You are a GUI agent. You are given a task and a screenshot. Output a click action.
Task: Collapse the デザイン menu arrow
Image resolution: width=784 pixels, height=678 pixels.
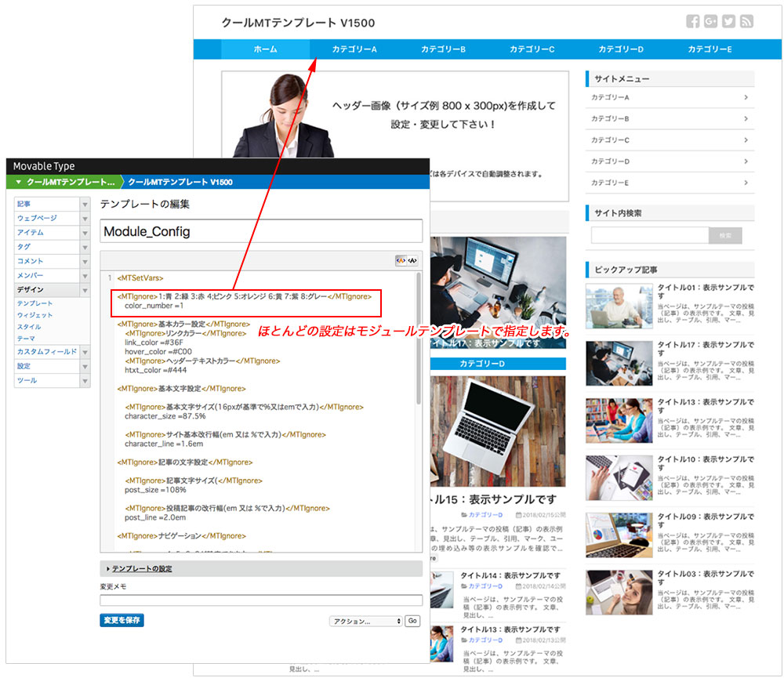(85, 290)
